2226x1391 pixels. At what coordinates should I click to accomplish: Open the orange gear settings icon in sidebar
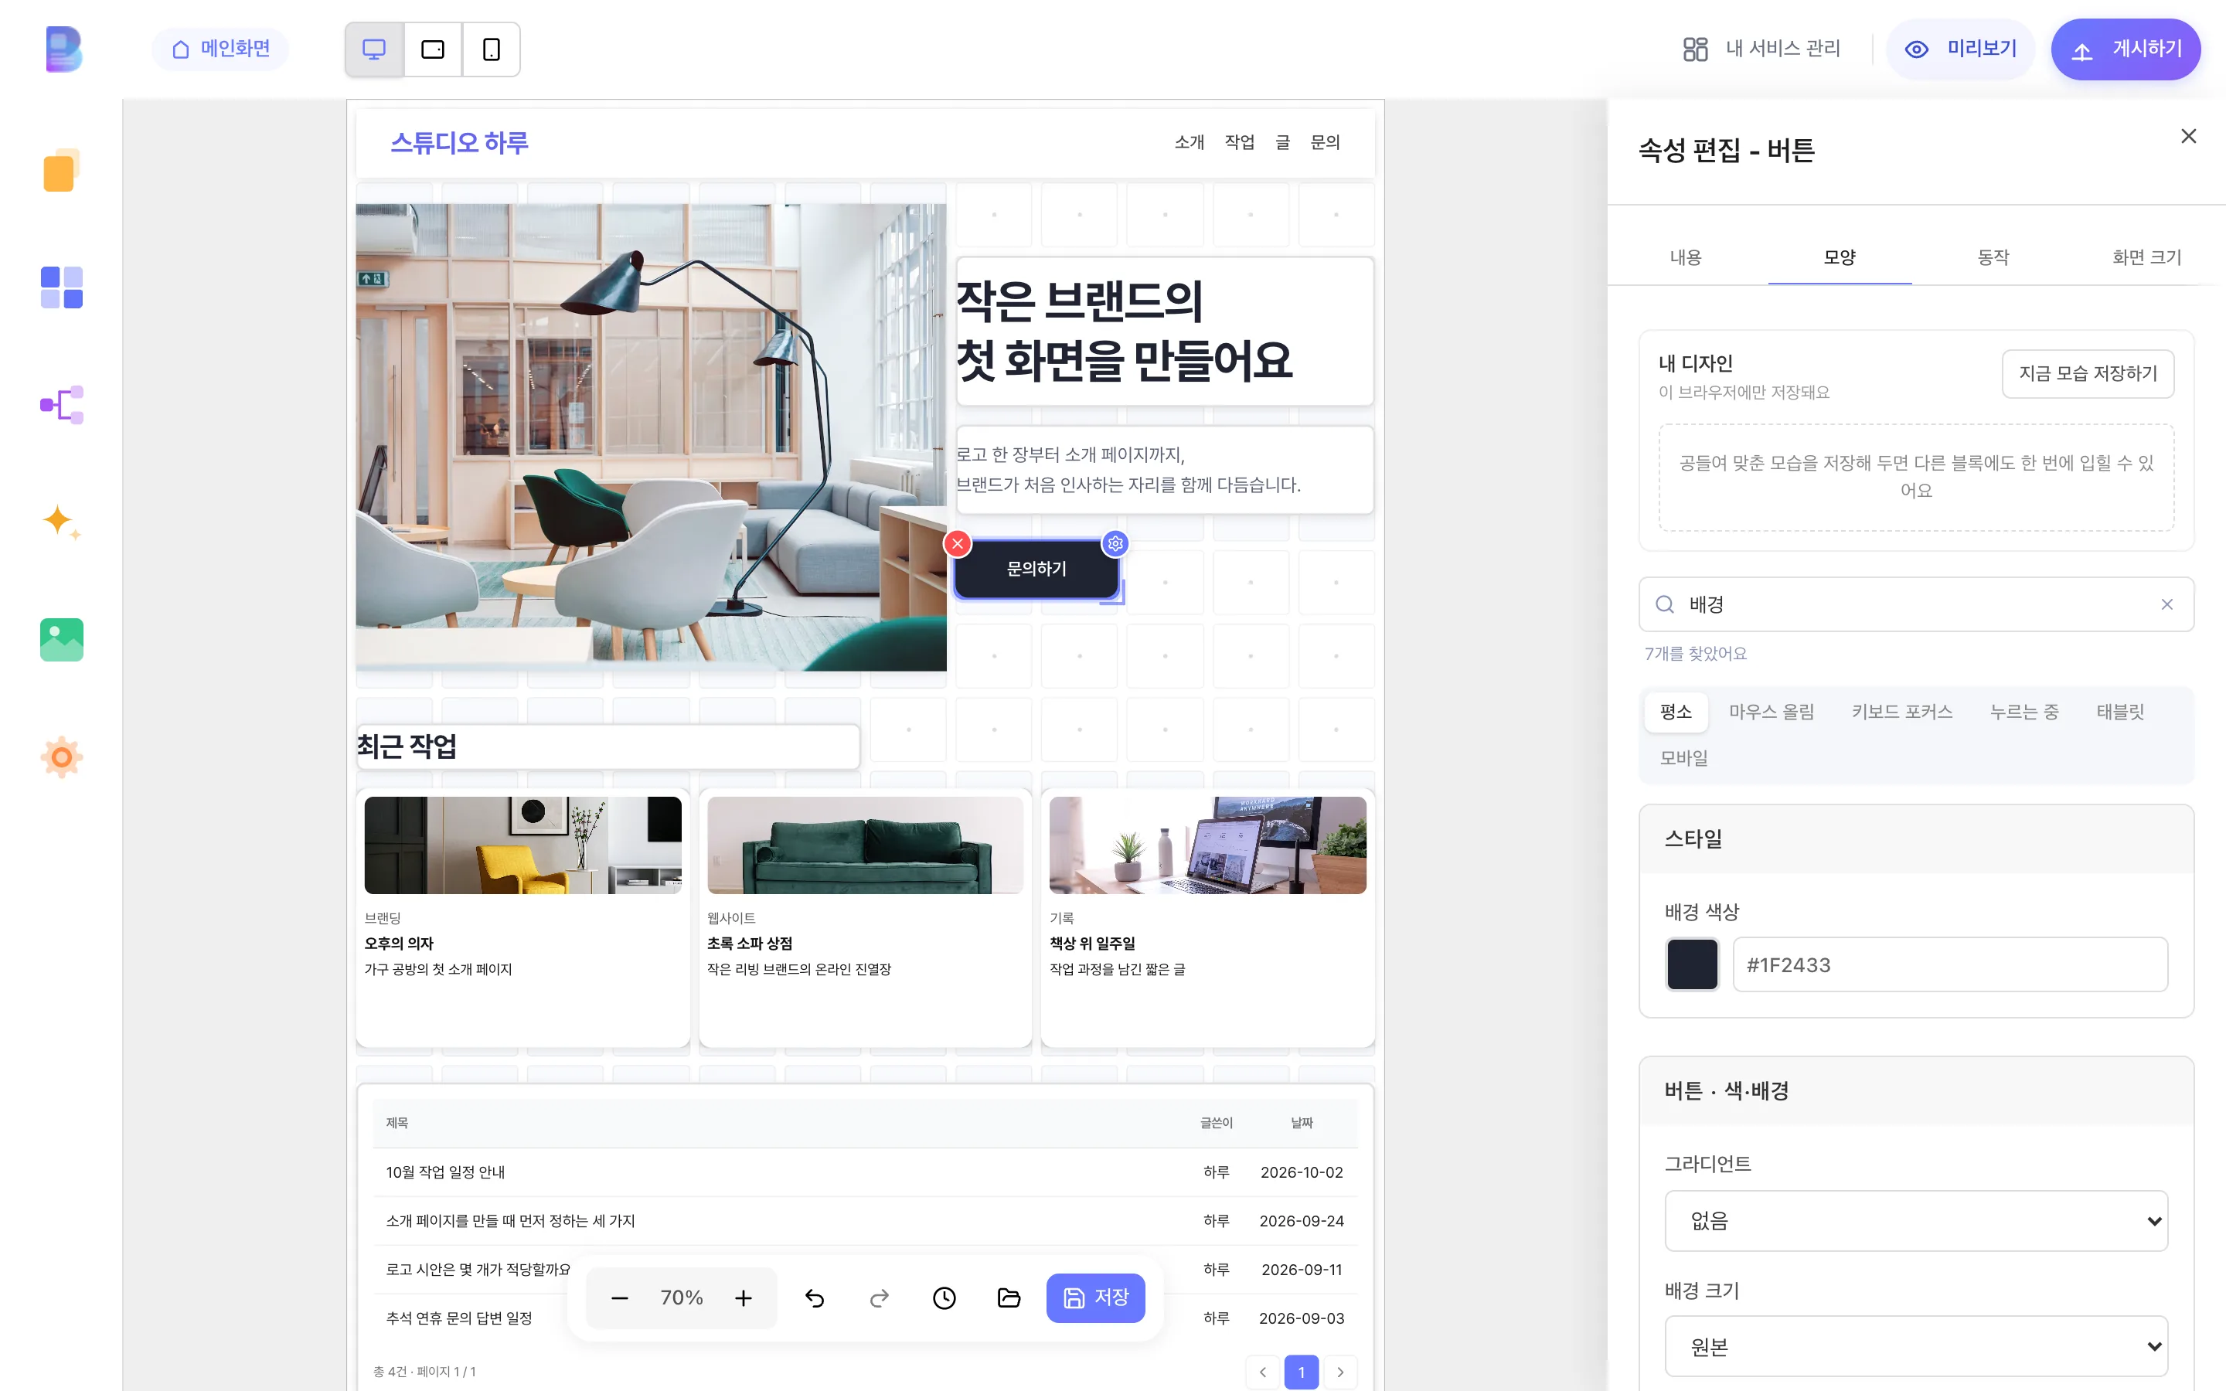[x=62, y=757]
